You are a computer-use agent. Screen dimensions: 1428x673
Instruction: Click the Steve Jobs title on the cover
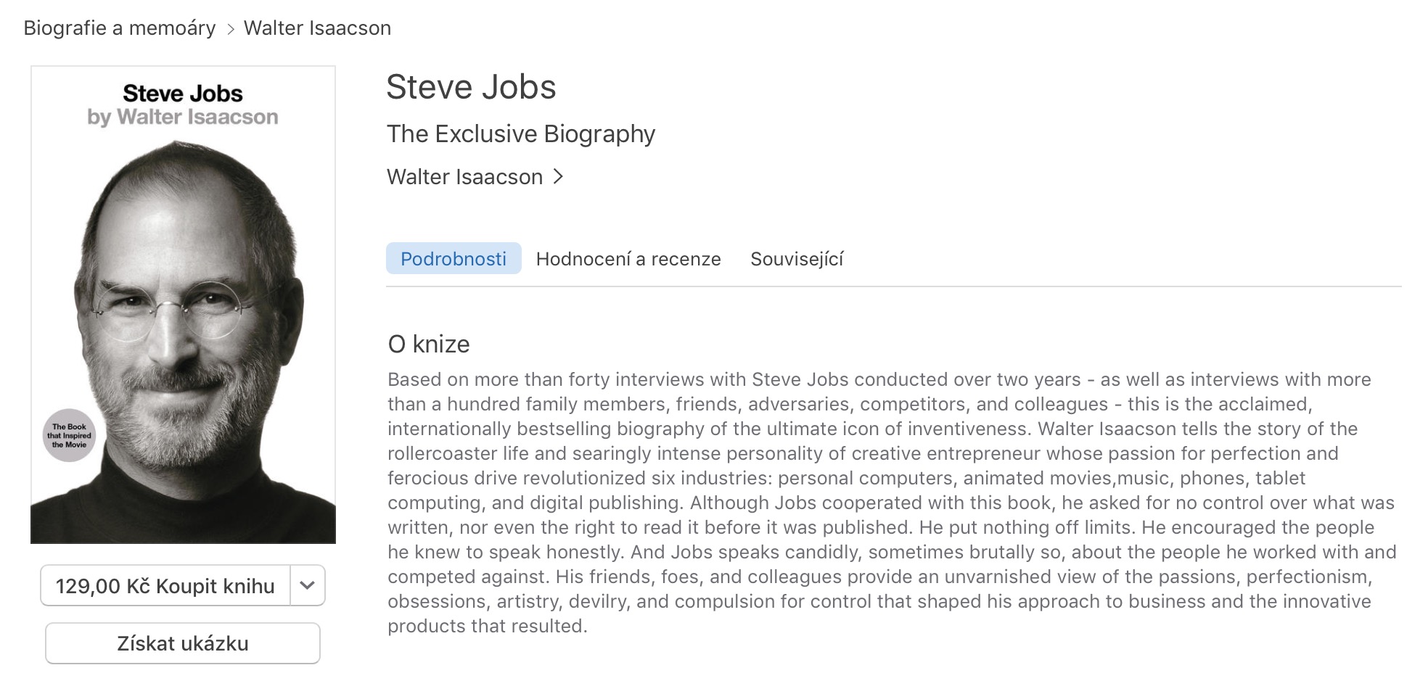(183, 94)
